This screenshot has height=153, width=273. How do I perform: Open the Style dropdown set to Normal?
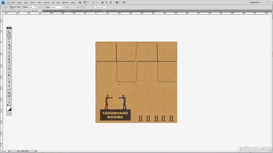[57, 7]
